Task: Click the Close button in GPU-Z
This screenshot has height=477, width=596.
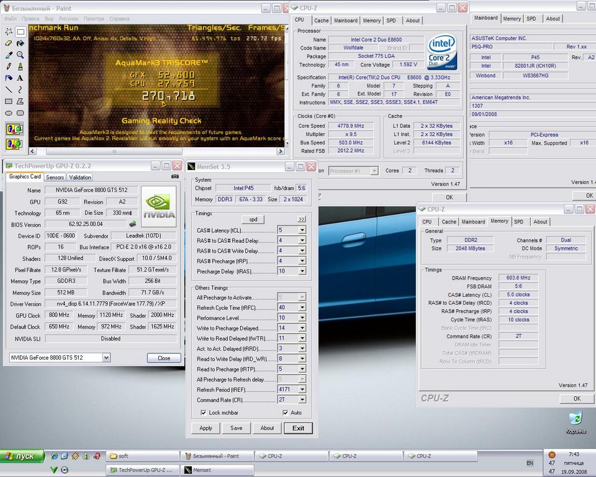Action: tap(164, 358)
